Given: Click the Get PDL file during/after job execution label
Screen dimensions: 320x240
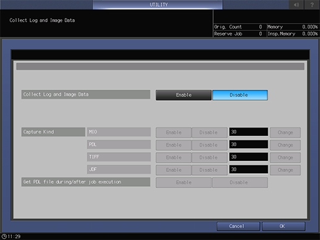Looking at the screenshot, I should pos(86,182).
